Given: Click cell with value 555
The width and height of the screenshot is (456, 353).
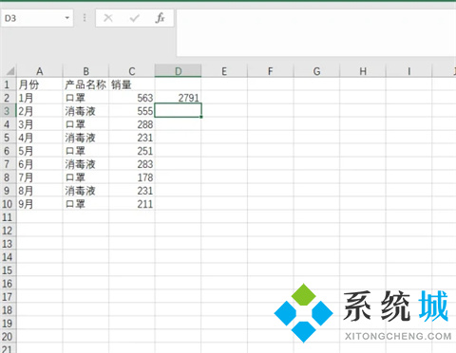Looking at the screenshot, I should pyautogui.click(x=132, y=111).
